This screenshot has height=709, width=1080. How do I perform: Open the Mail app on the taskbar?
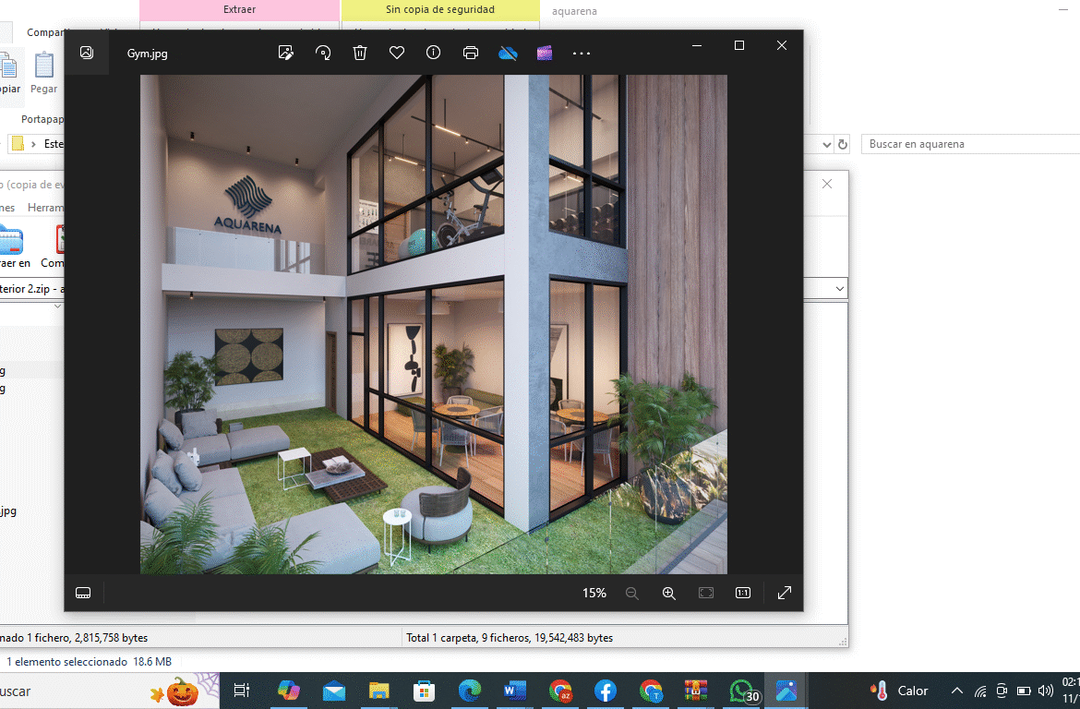(x=334, y=691)
